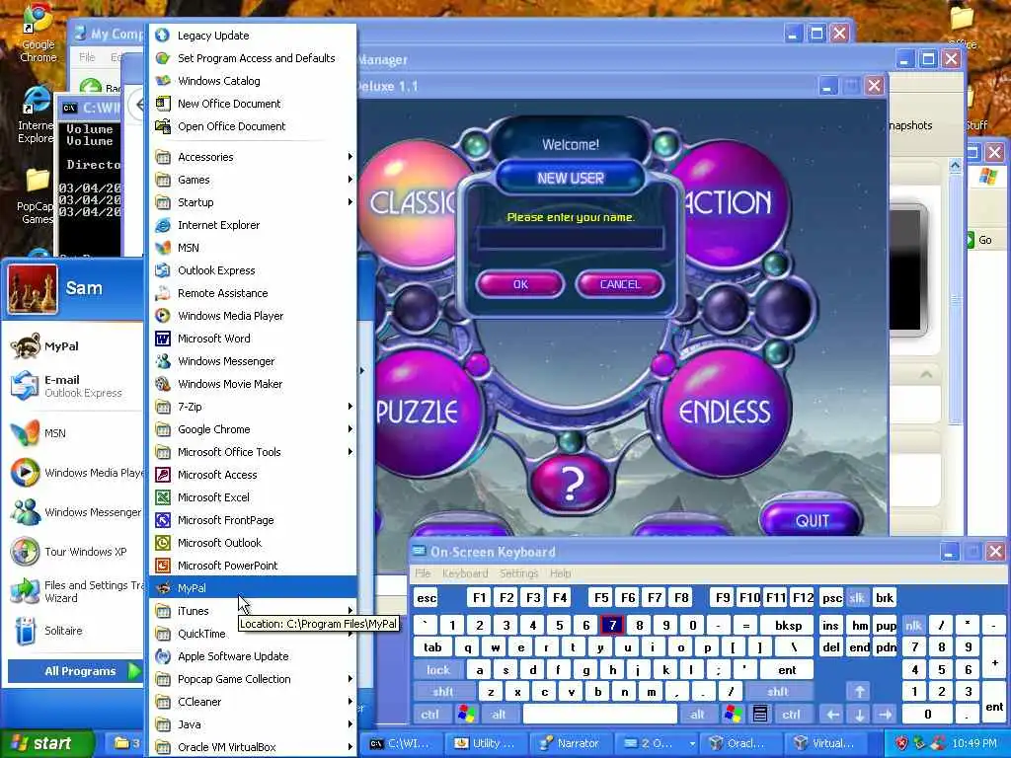Toggle lock key on On-Screen Keyboard
Image resolution: width=1011 pixels, height=758 pixels.
(x=437, y=670)
